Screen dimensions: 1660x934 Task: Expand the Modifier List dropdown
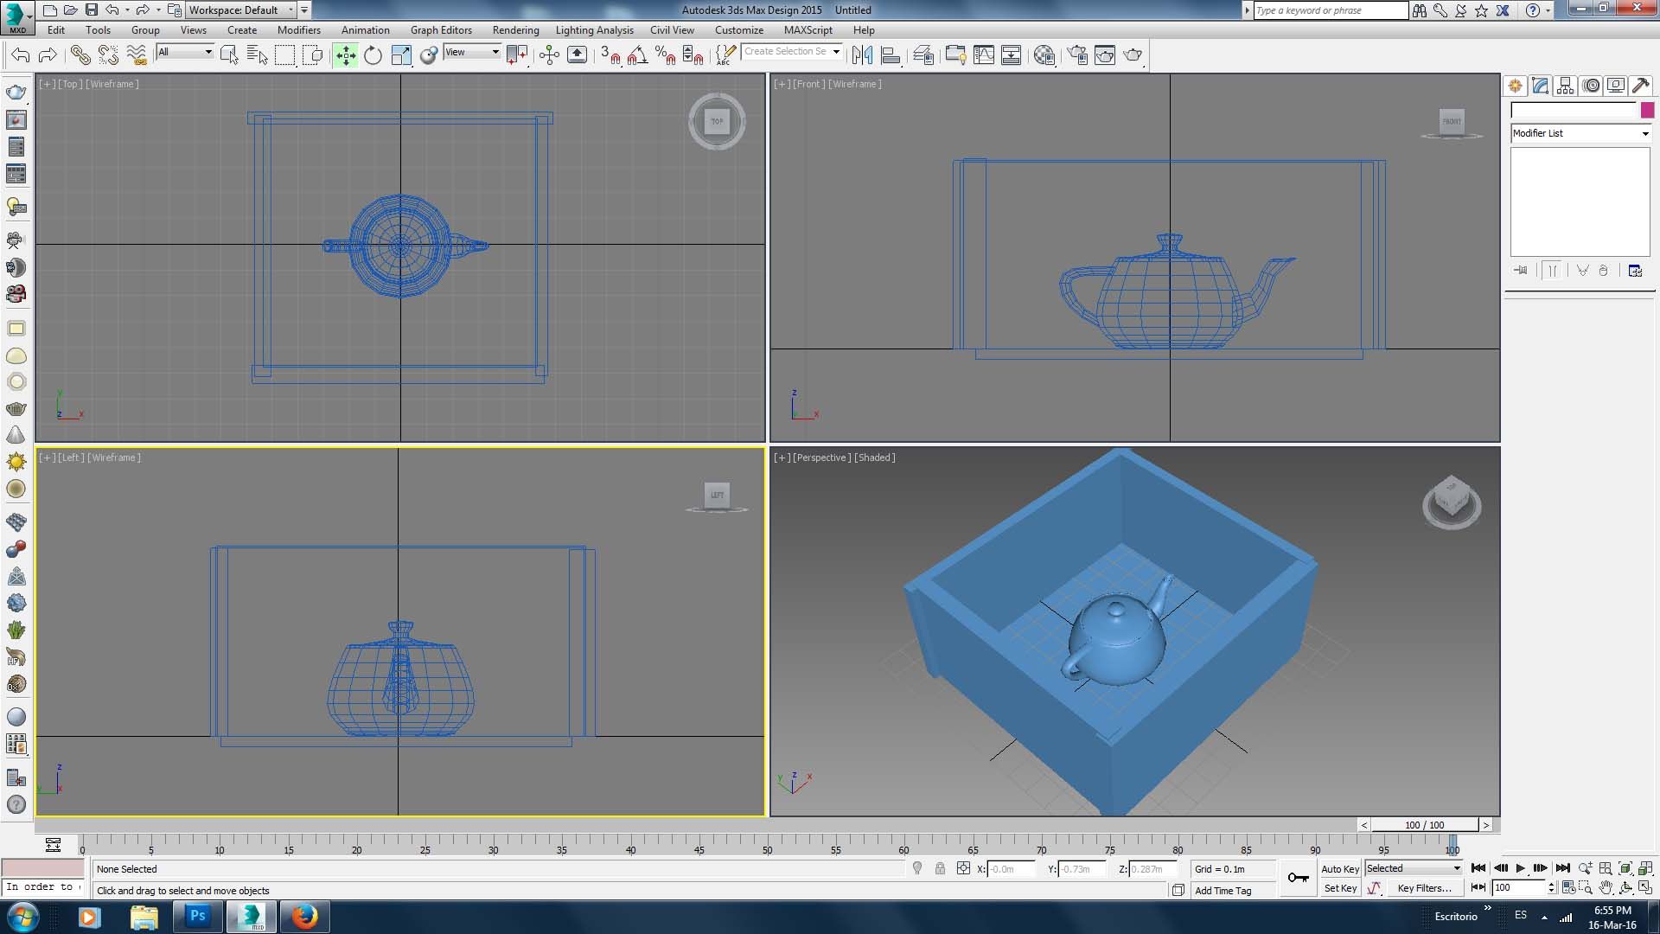point(1580,133)
